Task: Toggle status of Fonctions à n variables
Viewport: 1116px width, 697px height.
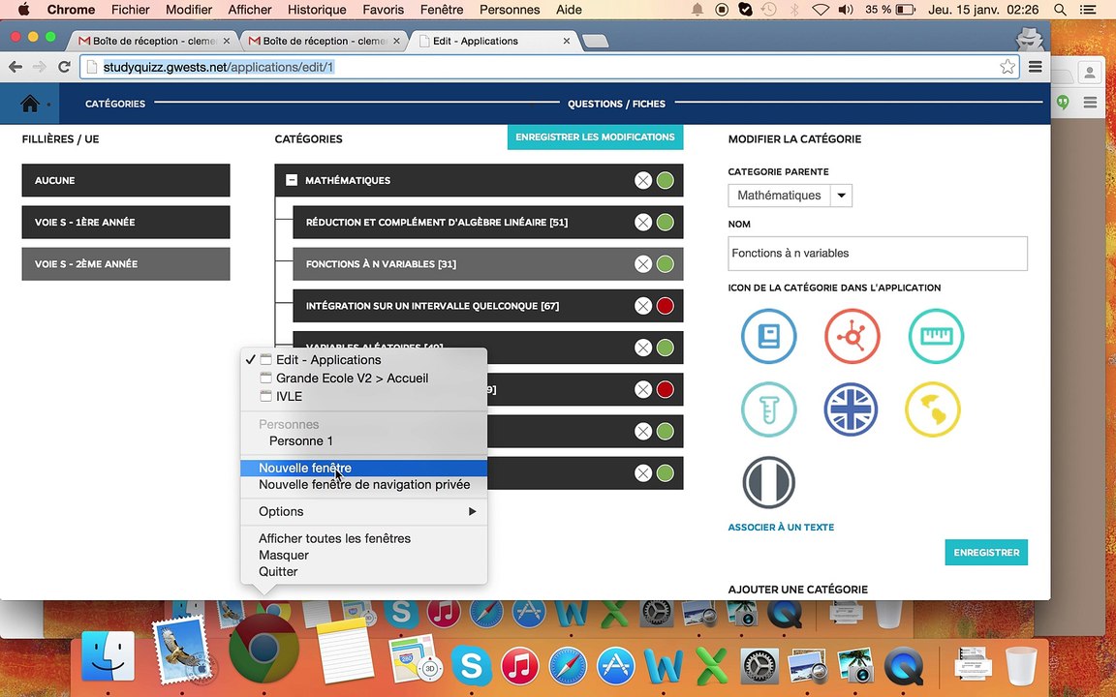Action: [665, 264]
